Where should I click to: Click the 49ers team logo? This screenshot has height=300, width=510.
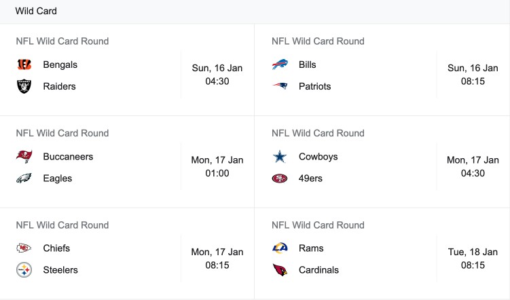[280, 178]
